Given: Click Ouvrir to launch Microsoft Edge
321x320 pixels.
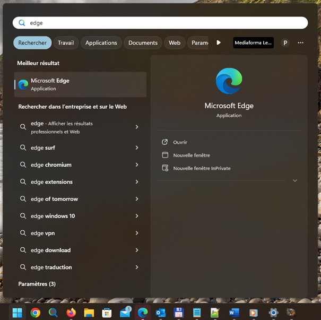Looking at the screenshot, I should pos(180,142).
